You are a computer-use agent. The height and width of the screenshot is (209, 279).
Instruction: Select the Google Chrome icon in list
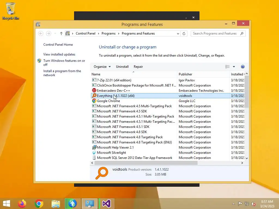tap(94, 101)
